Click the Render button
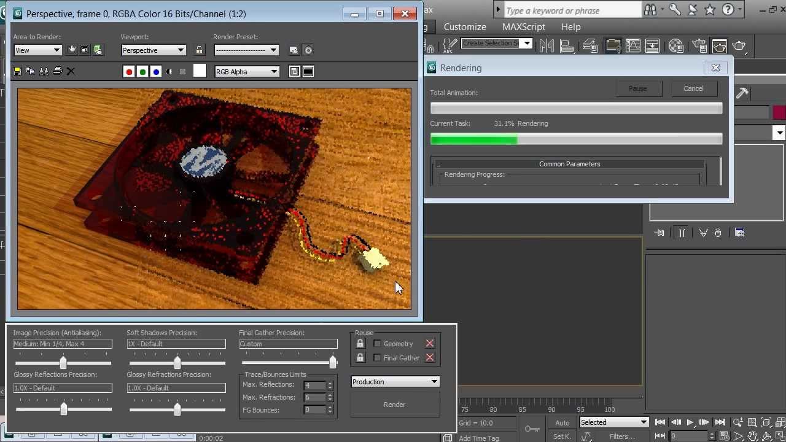The width and height of the screenshot is (786, 442). pos(395,405)
